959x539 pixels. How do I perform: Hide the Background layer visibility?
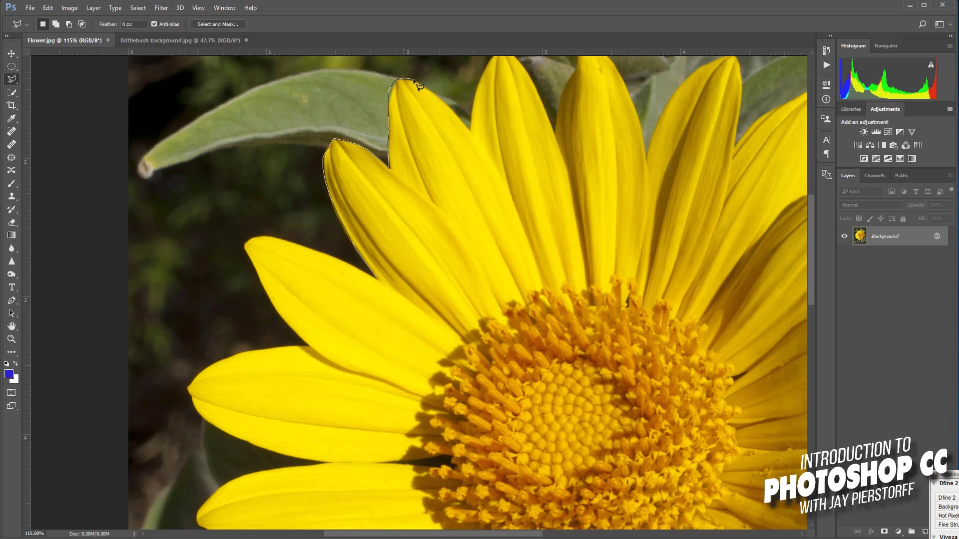point(844,236)
